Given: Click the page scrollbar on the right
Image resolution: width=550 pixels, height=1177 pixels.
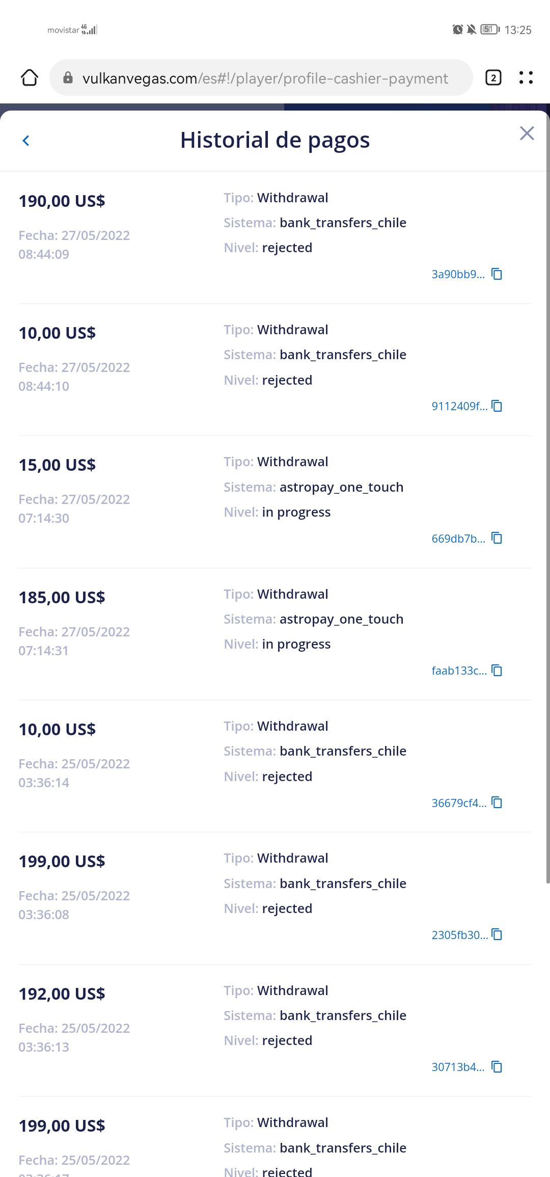Looking at the screenshot, I should 547,510.
